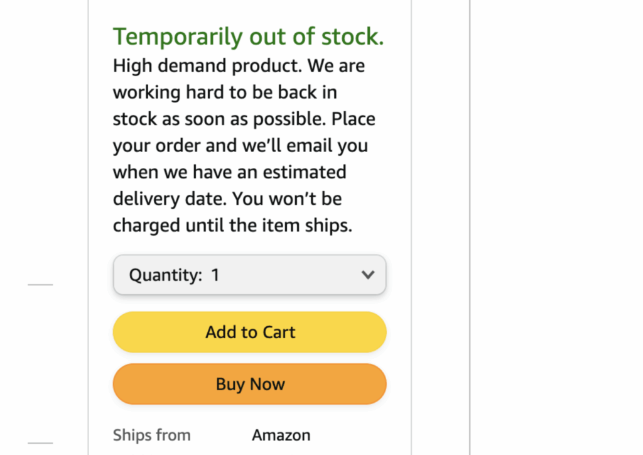Click the "delivery date." text
The height and width of the screenshot is (455, 643).
click(x=170, y=199)
